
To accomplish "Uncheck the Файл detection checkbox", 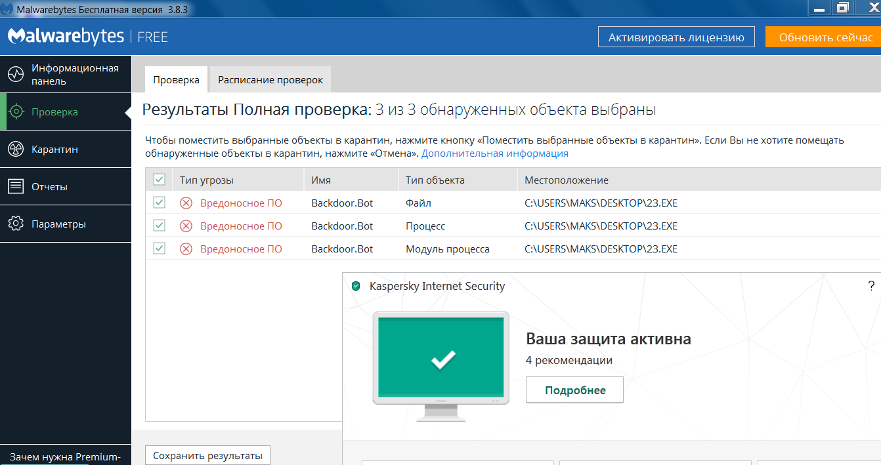I will (x=159, y=203).
